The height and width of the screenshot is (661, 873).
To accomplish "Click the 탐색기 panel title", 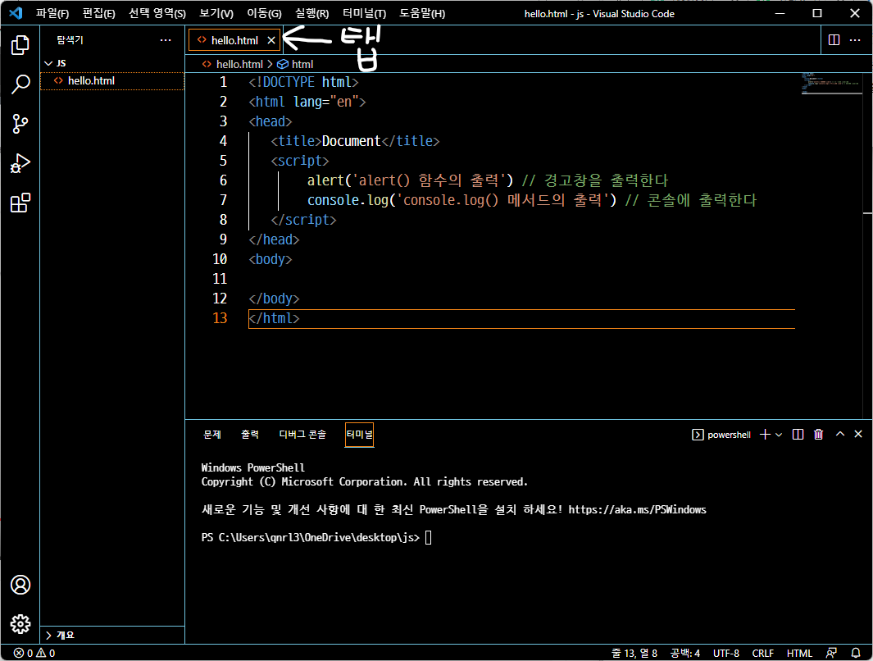I will pyautogui.click(x=70, y=40).
